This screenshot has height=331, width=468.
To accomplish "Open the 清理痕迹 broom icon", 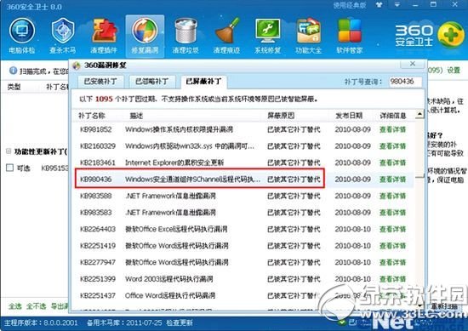I will pos(226,35).
